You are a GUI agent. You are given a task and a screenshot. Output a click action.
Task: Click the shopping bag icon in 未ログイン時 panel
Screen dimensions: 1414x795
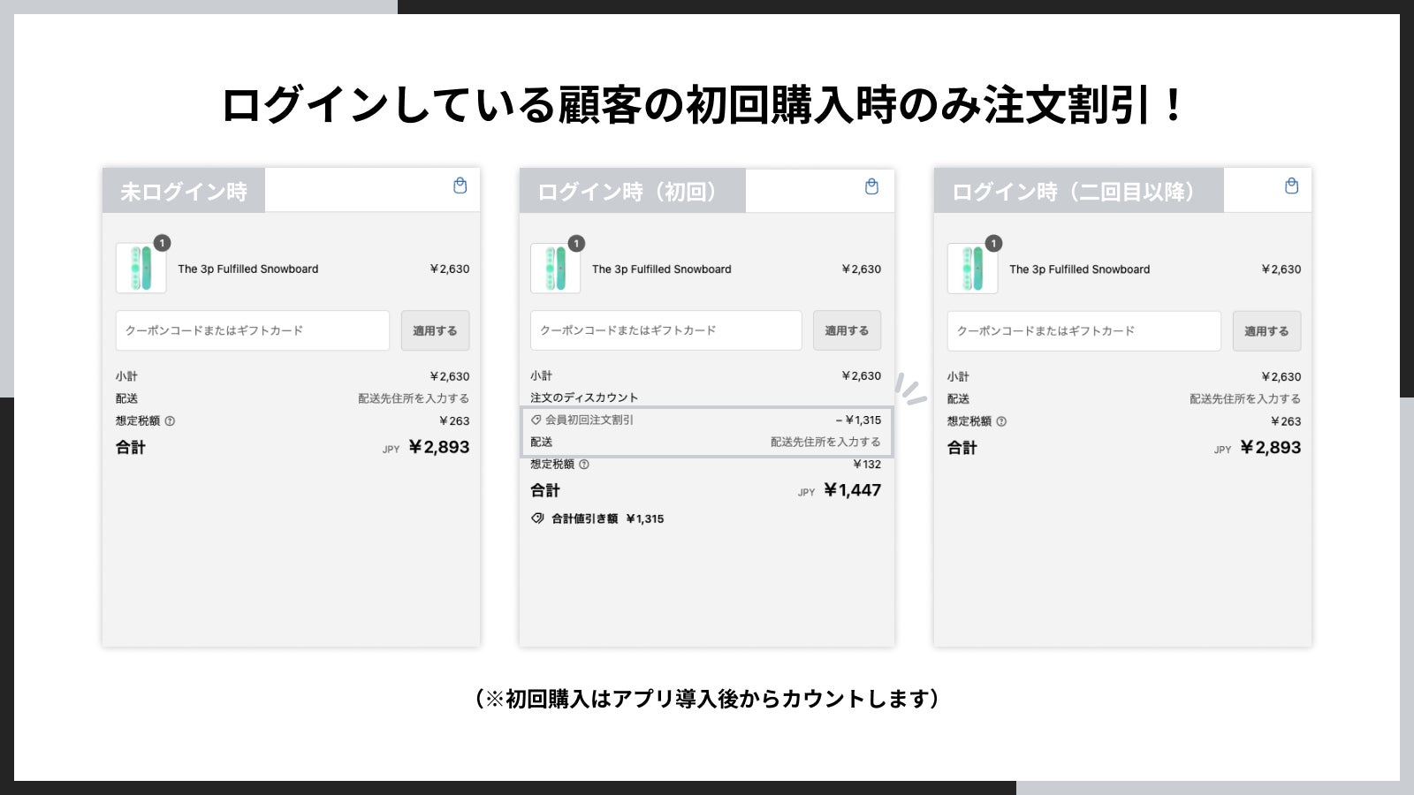pos(460,185)
